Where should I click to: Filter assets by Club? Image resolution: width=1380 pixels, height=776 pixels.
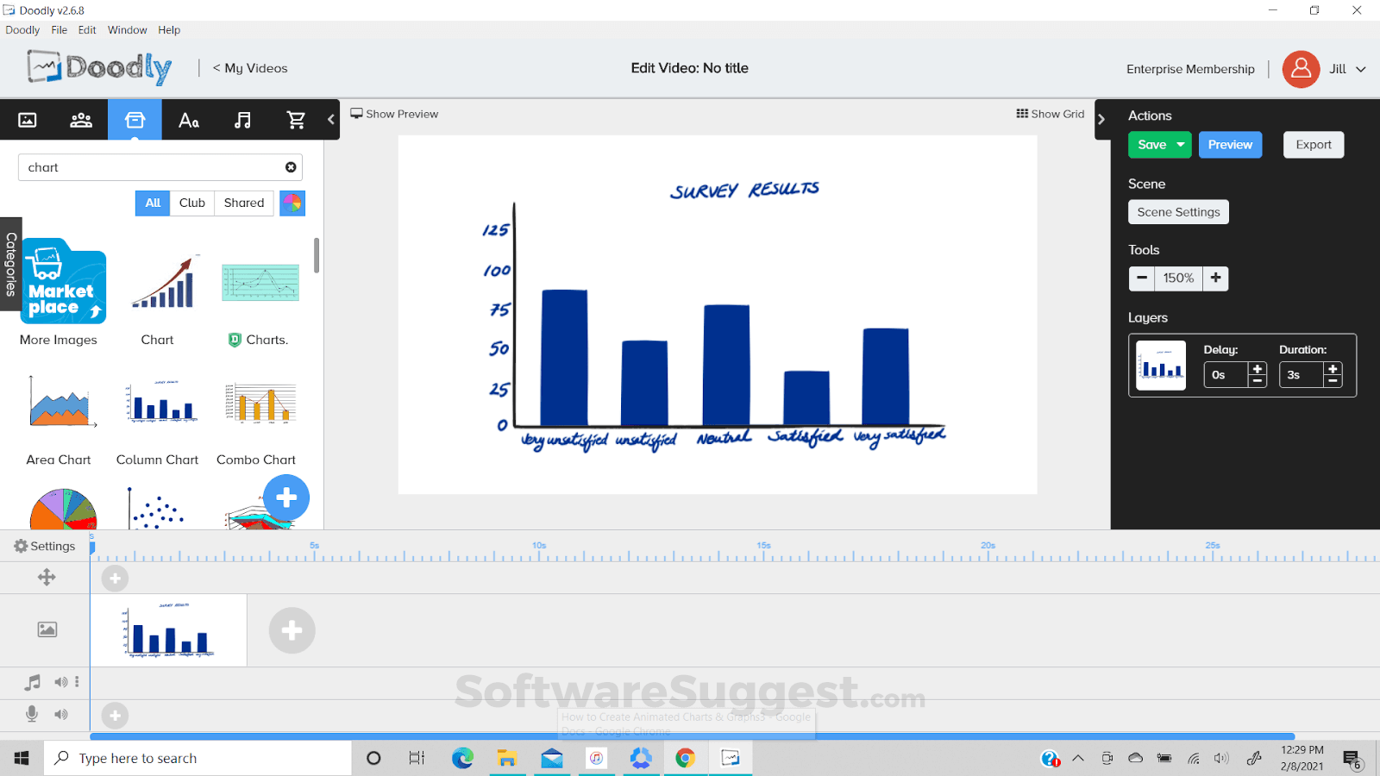pos(192,203)
